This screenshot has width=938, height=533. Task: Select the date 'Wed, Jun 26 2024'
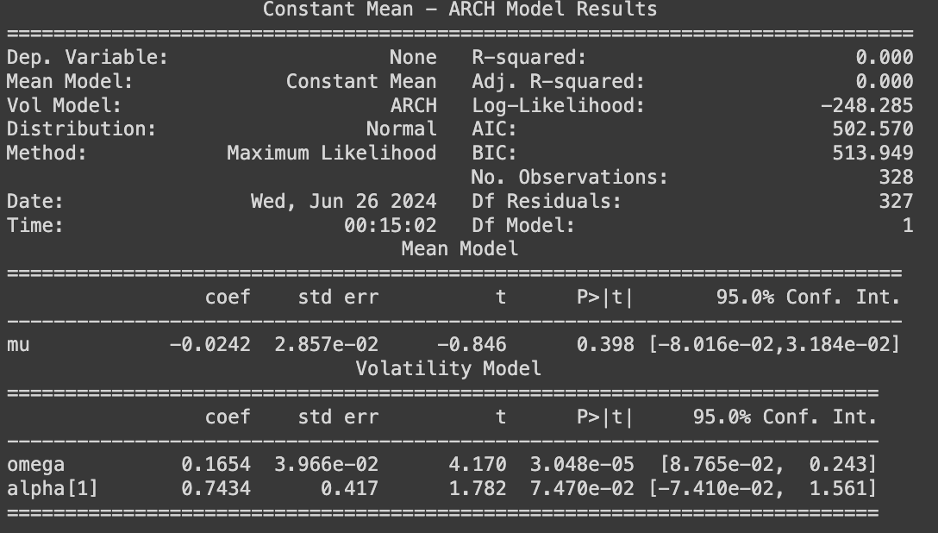[343, 202]
